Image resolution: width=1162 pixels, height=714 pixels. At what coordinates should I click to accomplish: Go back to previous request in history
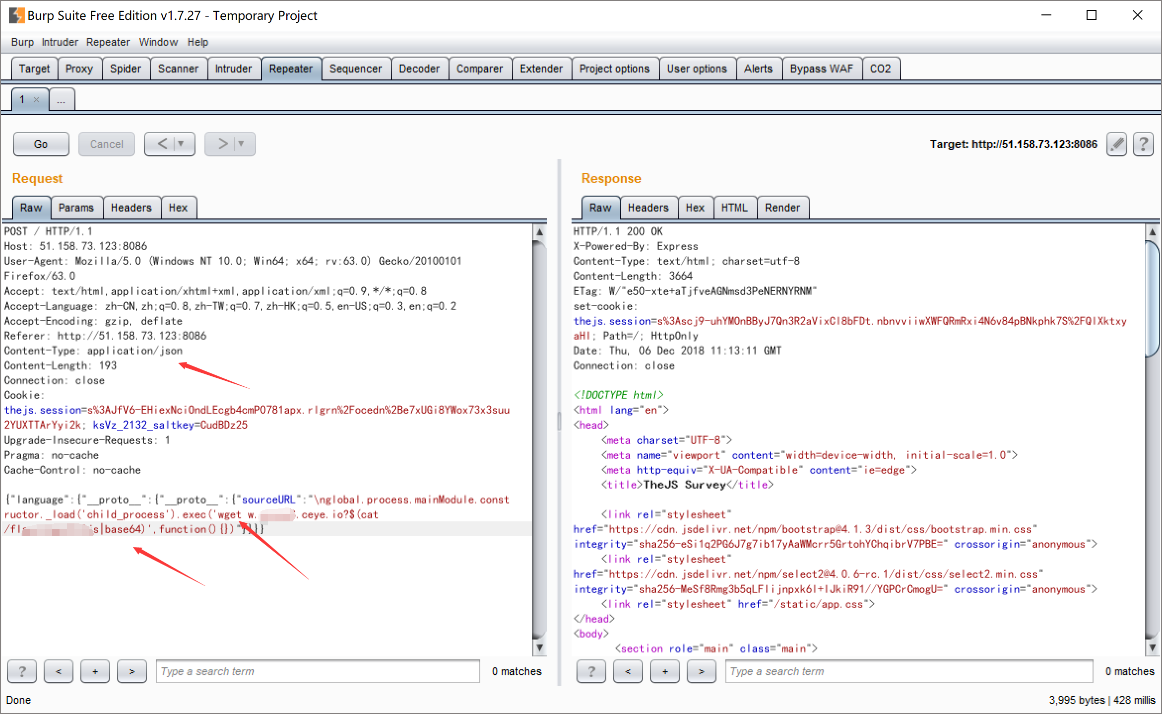tap(162, 144)
